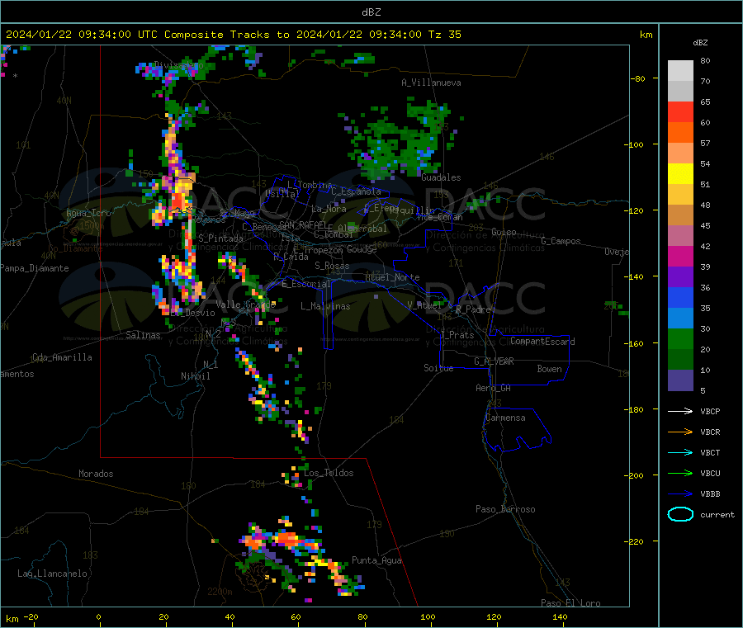The image size is (743, 628).
Task: Click the G_ALVEAR location label
Action: pos(494,361)
